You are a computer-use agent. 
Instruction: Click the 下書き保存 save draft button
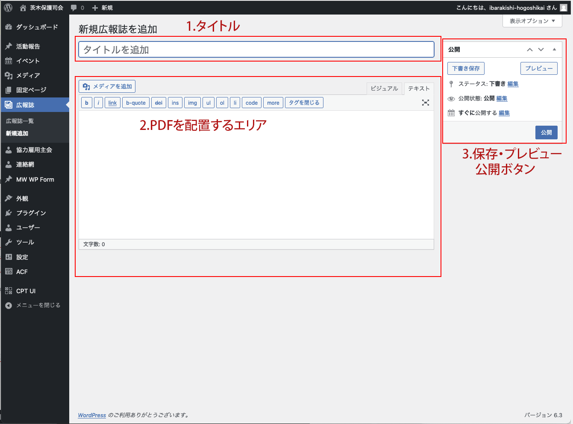(x=466, y=68)
